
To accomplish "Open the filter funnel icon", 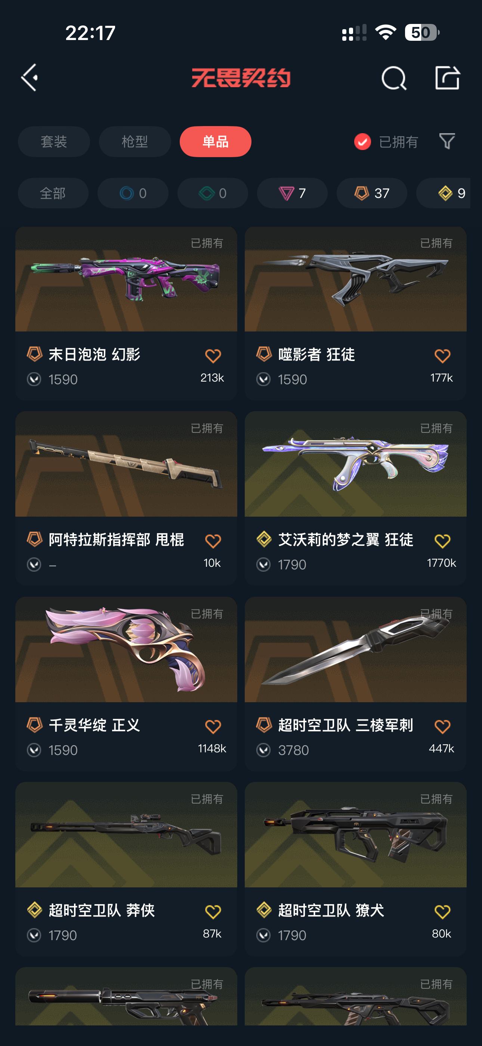I will click(447, 141).
